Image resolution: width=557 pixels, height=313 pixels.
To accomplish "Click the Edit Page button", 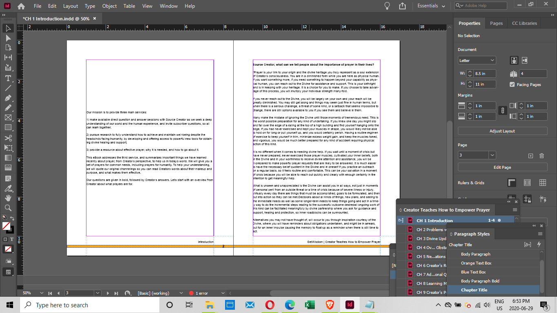I will [502, 167].
